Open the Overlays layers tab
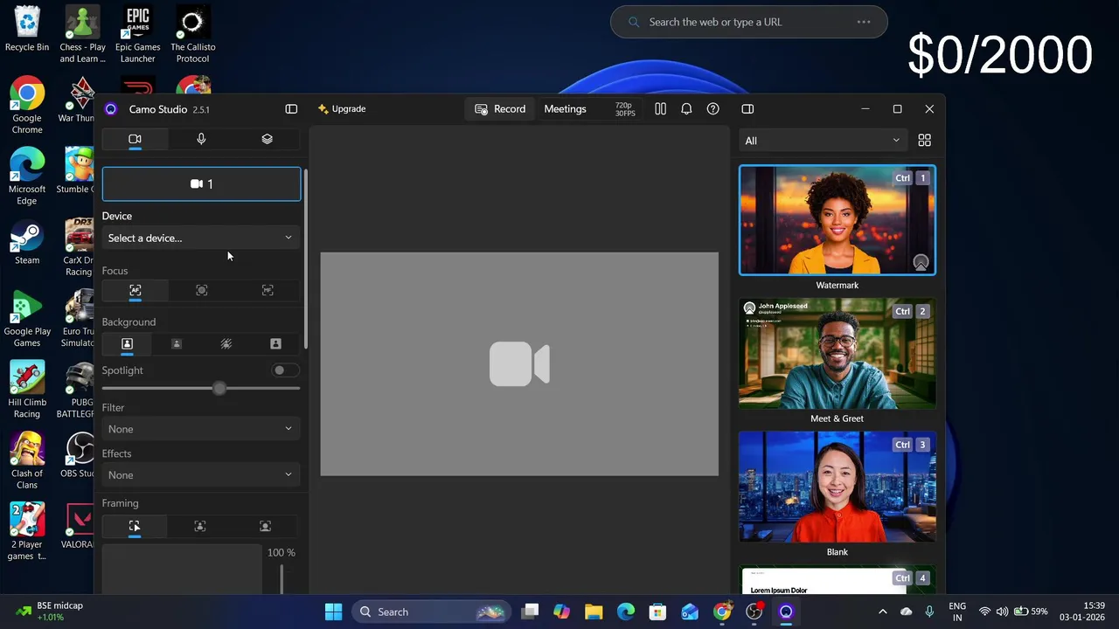The image size is (1119, 629). pos(268,139)
